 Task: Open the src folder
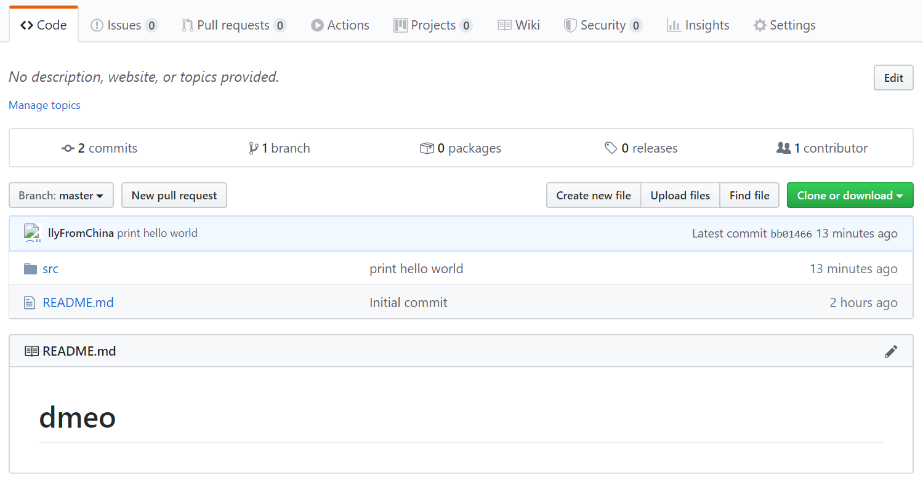coord(50,269)
